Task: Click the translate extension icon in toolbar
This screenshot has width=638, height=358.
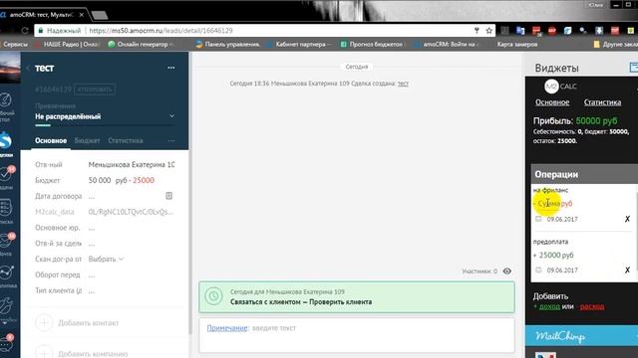Action: [520, 31]
